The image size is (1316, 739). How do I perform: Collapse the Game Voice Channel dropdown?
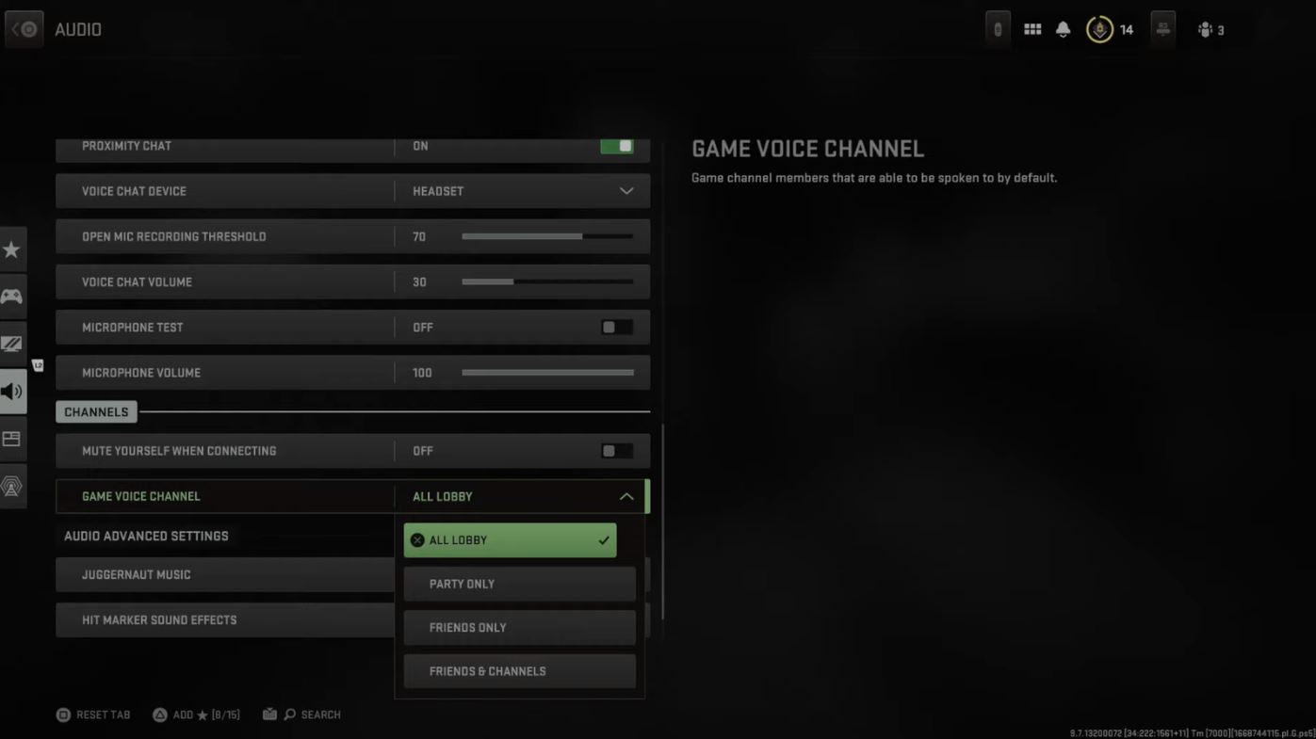626,496
